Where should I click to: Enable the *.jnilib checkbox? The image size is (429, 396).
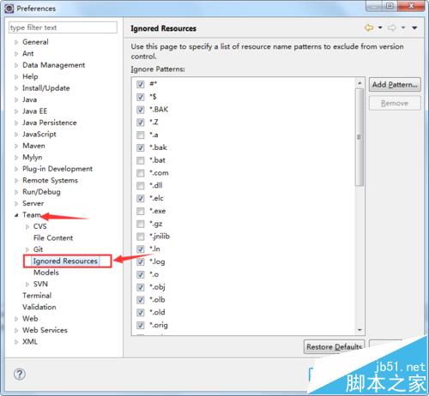coord(140,237)
